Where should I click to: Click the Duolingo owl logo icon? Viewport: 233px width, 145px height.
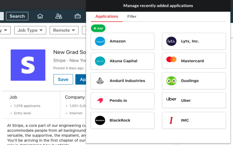(171, 81)
